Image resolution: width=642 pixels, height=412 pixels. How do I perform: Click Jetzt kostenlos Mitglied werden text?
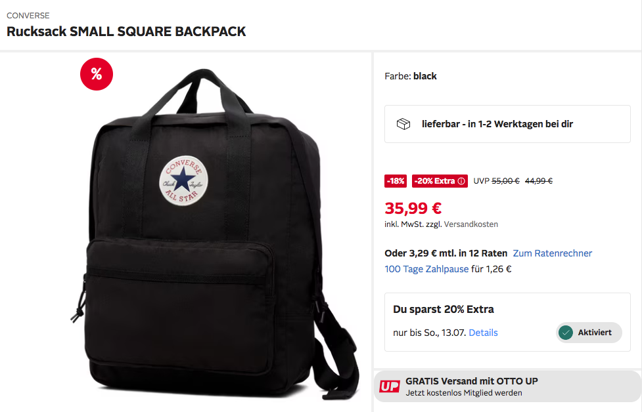(x=464, y=393)
